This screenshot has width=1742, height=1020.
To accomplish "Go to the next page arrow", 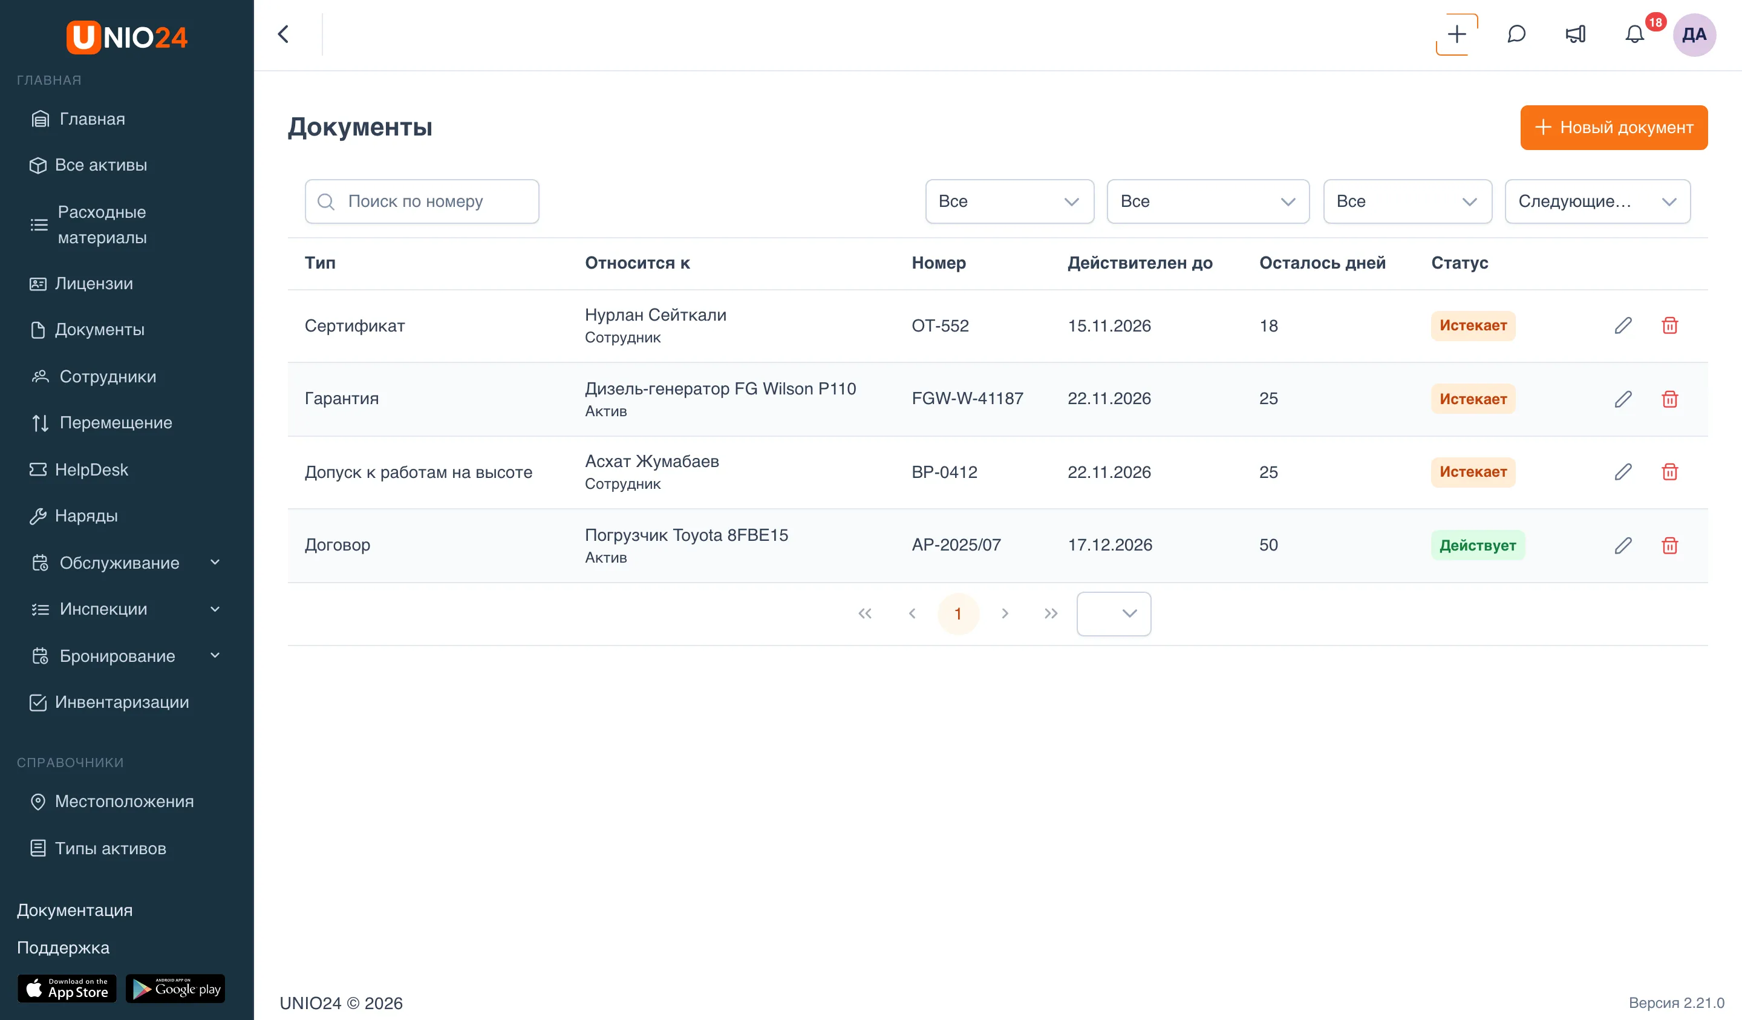I will click(1005, 614).
